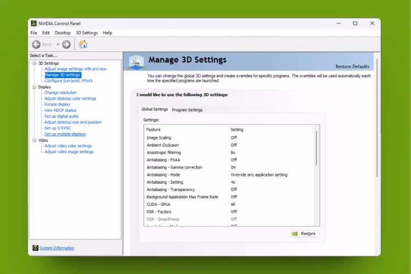This screenshot has height=274, width=411.
Task: Switch to the Program Settings tab
Action: click(187, 110)
